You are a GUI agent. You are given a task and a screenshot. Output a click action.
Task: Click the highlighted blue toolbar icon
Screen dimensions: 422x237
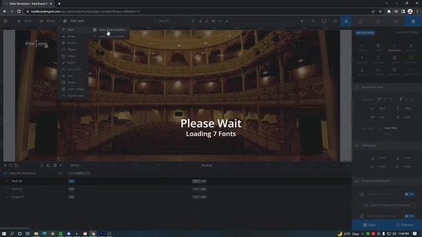[346, 21]
